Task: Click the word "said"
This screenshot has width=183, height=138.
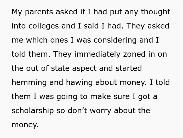Action: (x=91, y=26)
